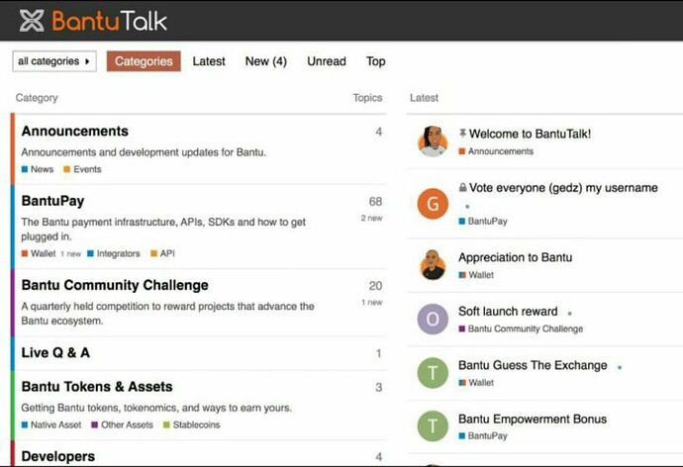Open the Soft launch reward topic
Image resolution: width=683 pixels, height=467 pixels.
pos(508,312)
